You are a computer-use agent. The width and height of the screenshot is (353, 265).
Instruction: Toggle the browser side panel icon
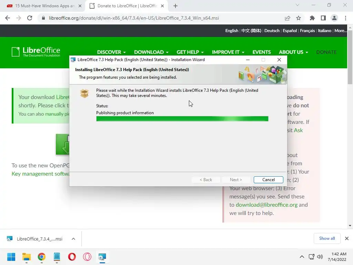point(323,18)
